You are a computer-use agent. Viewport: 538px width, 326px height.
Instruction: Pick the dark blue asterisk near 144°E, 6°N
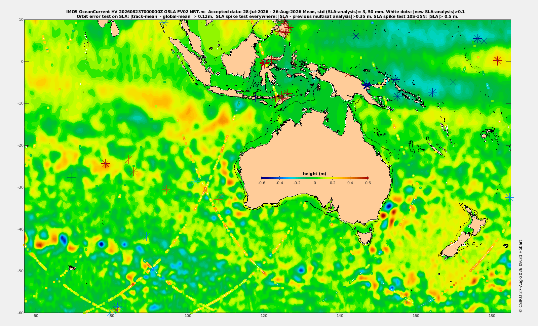click(x=356, y=36)
